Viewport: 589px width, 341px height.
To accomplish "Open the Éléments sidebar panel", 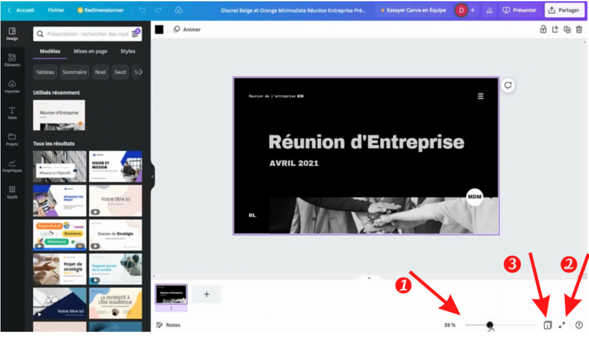I will coord(12,60).
